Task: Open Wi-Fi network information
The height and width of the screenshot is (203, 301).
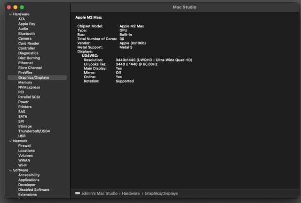Action: coord(23,165)
